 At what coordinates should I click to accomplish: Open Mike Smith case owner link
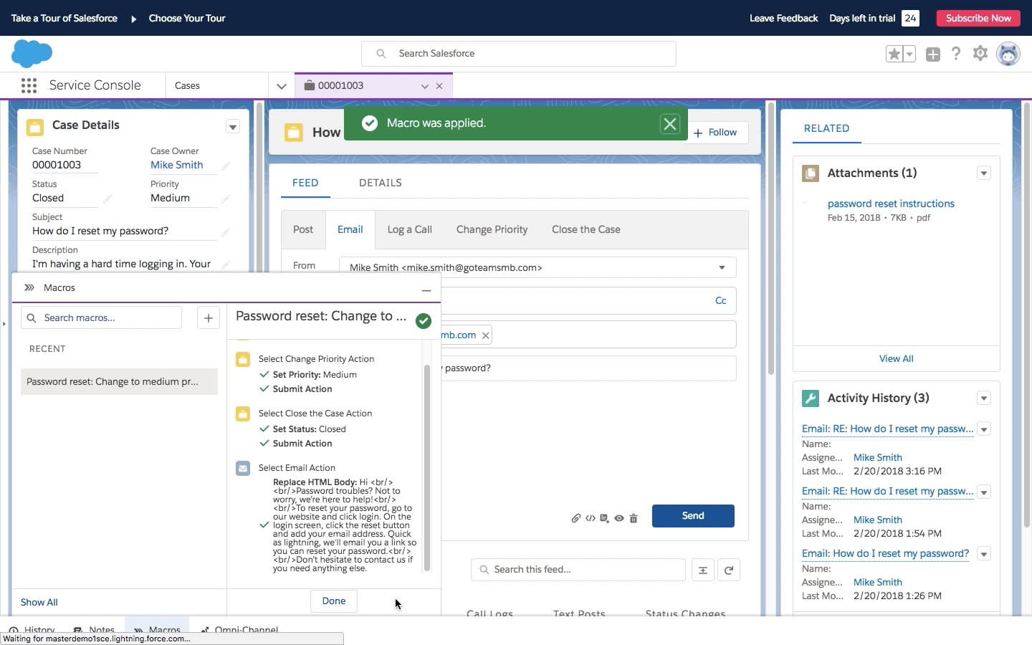pyautogui.click(x=177, y=165)
